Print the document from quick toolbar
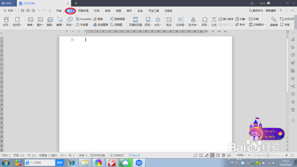Viewport: 297px width, 167px height. pos(28,11)
